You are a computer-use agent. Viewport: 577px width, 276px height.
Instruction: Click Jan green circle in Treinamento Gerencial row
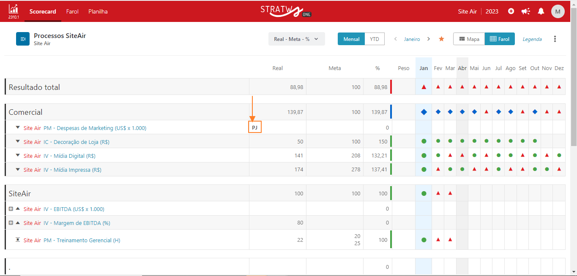[424, 240]
